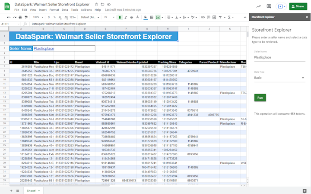The width and height of the screenshot is (311, 194).
Task: Open last edit version history link
Action: 123,9
